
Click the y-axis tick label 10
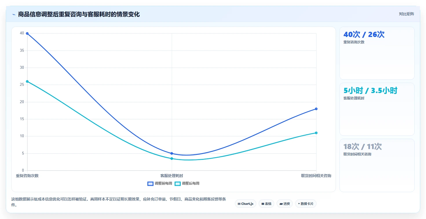click(22, 136)
